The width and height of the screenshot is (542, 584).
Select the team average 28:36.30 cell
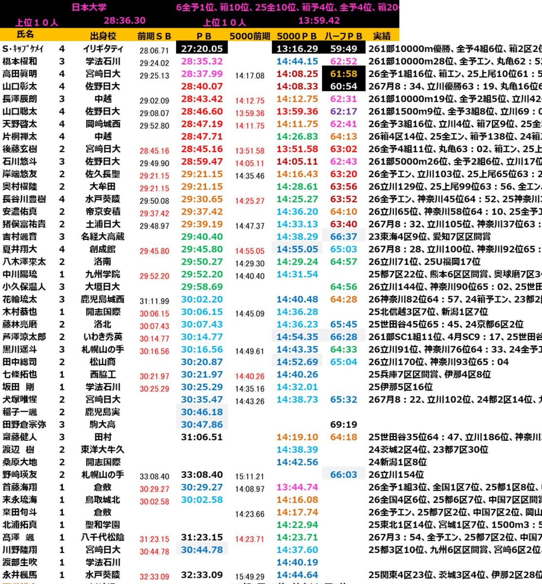125,21
